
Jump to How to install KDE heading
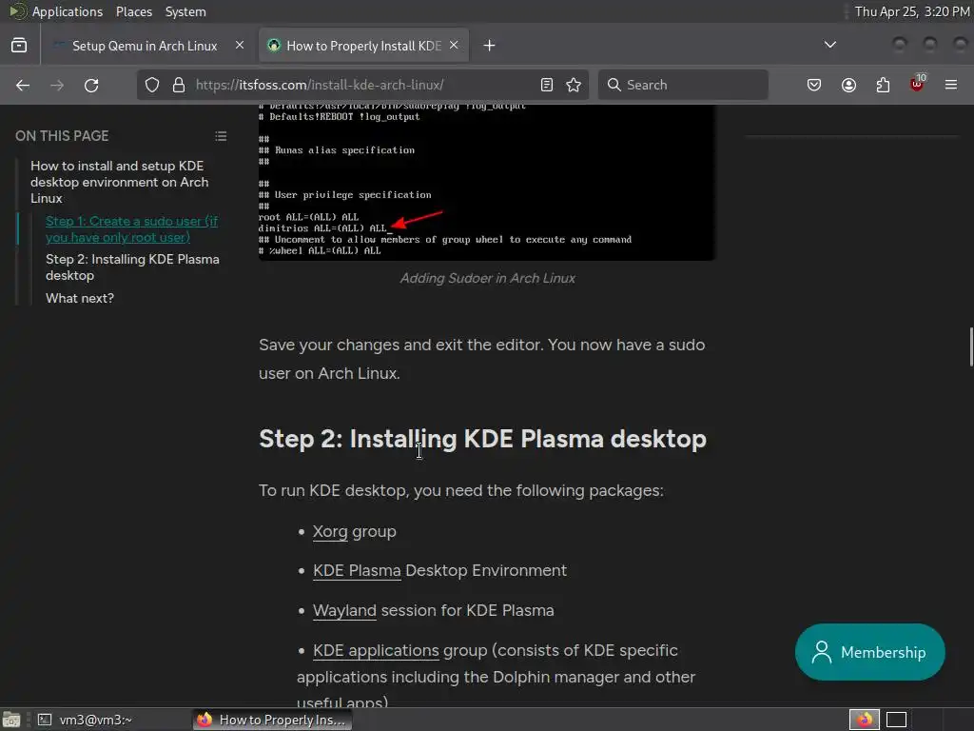(x=119, y=182)
